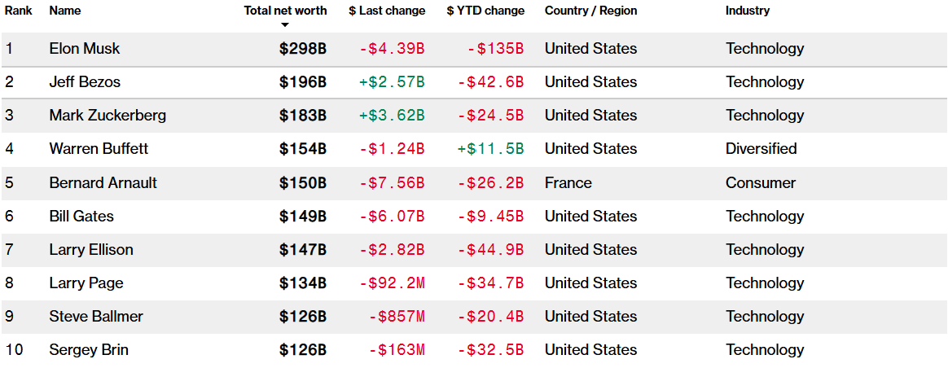This screenshot has width=948, height=368.
Task: Open Mark Zuckerberg's profile link
Action: (x=108, y=116)
